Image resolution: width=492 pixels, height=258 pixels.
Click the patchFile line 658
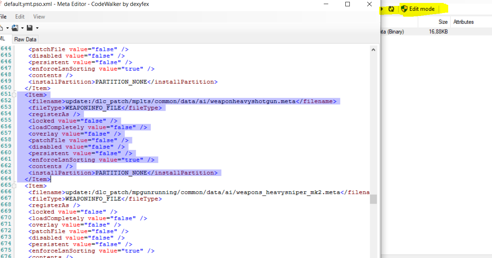tap(78, 140)
